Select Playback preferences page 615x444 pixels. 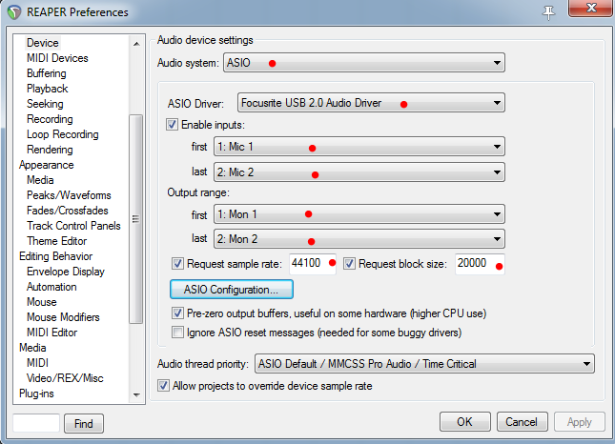(47, 89)
